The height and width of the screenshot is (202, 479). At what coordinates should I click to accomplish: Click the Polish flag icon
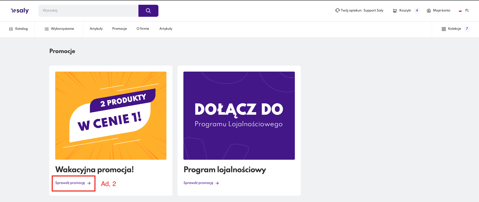click(460, 11)
